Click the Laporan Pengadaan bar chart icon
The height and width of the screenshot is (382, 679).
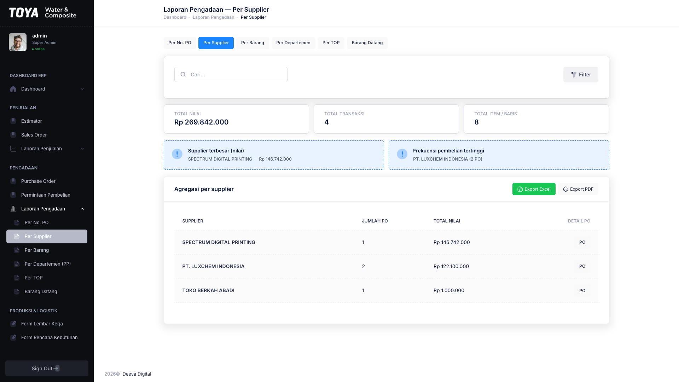click(13, 209)
